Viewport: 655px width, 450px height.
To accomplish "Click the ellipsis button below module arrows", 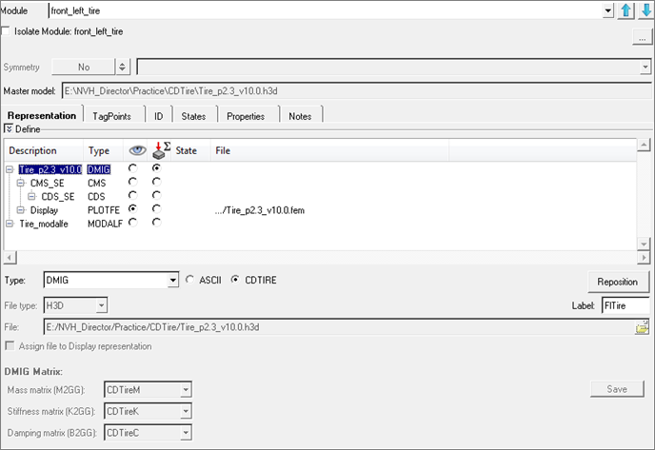I will pos(641,37).
